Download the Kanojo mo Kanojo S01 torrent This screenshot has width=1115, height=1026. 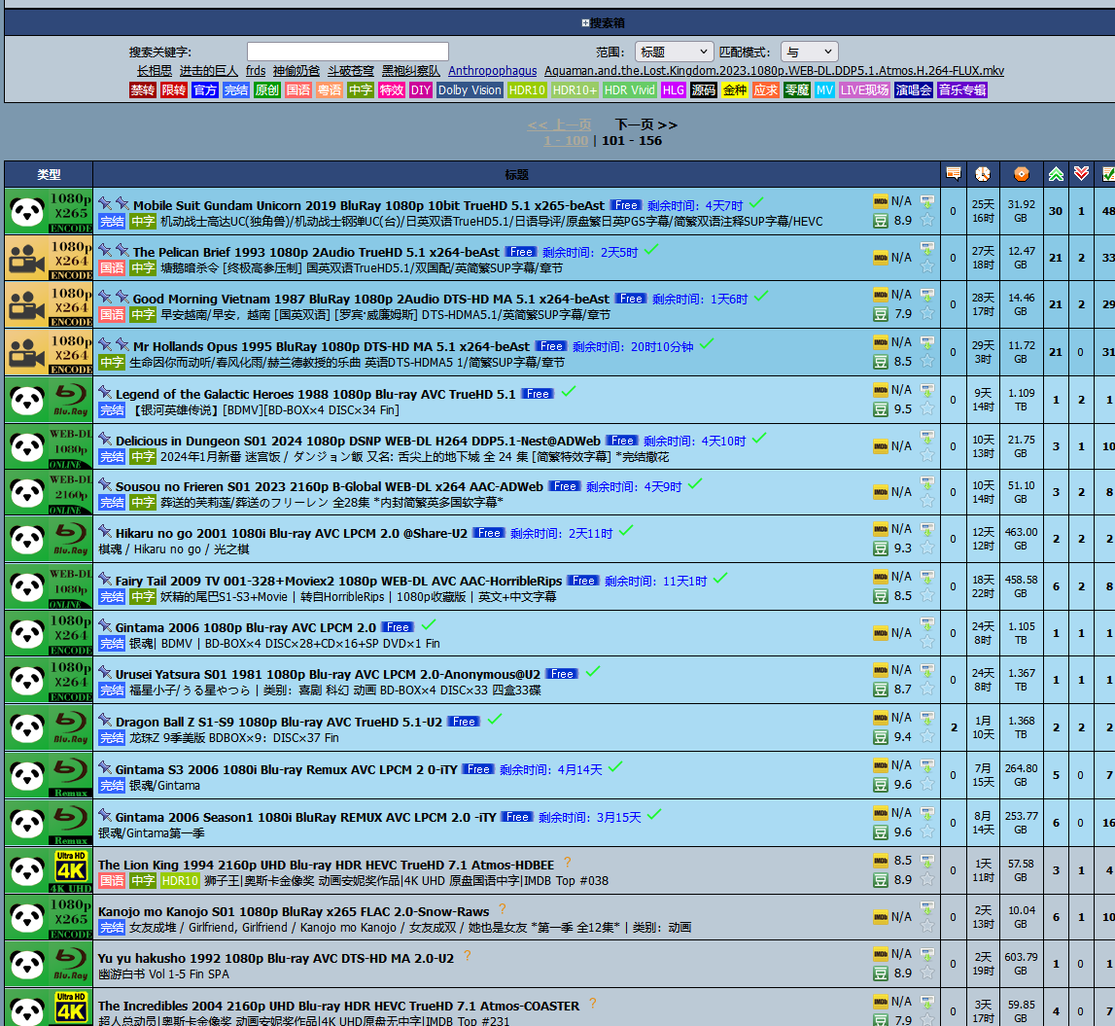pyautogui.click(x=927, y=908)
